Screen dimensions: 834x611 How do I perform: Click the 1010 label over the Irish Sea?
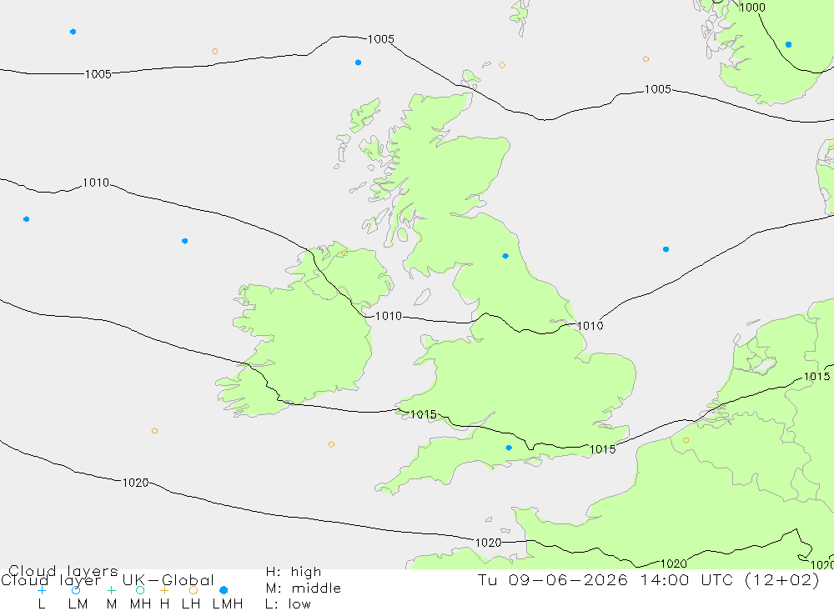[x=389, y=317]
